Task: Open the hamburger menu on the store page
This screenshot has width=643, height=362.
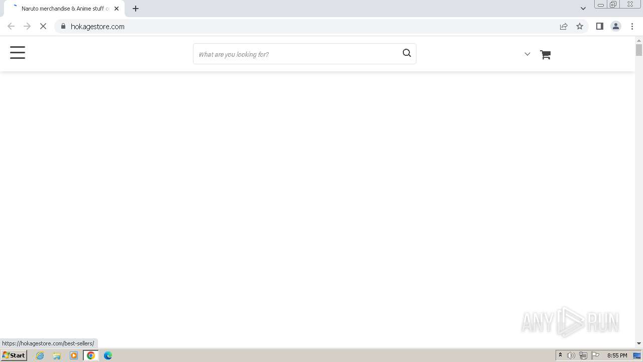Action: coord(18,53)
